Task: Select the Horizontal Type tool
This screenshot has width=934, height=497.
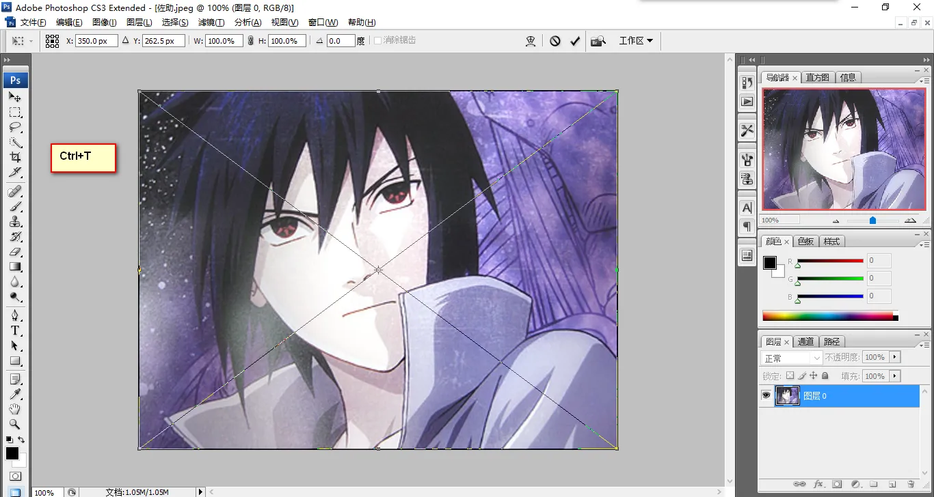Action: pos(15,330)
